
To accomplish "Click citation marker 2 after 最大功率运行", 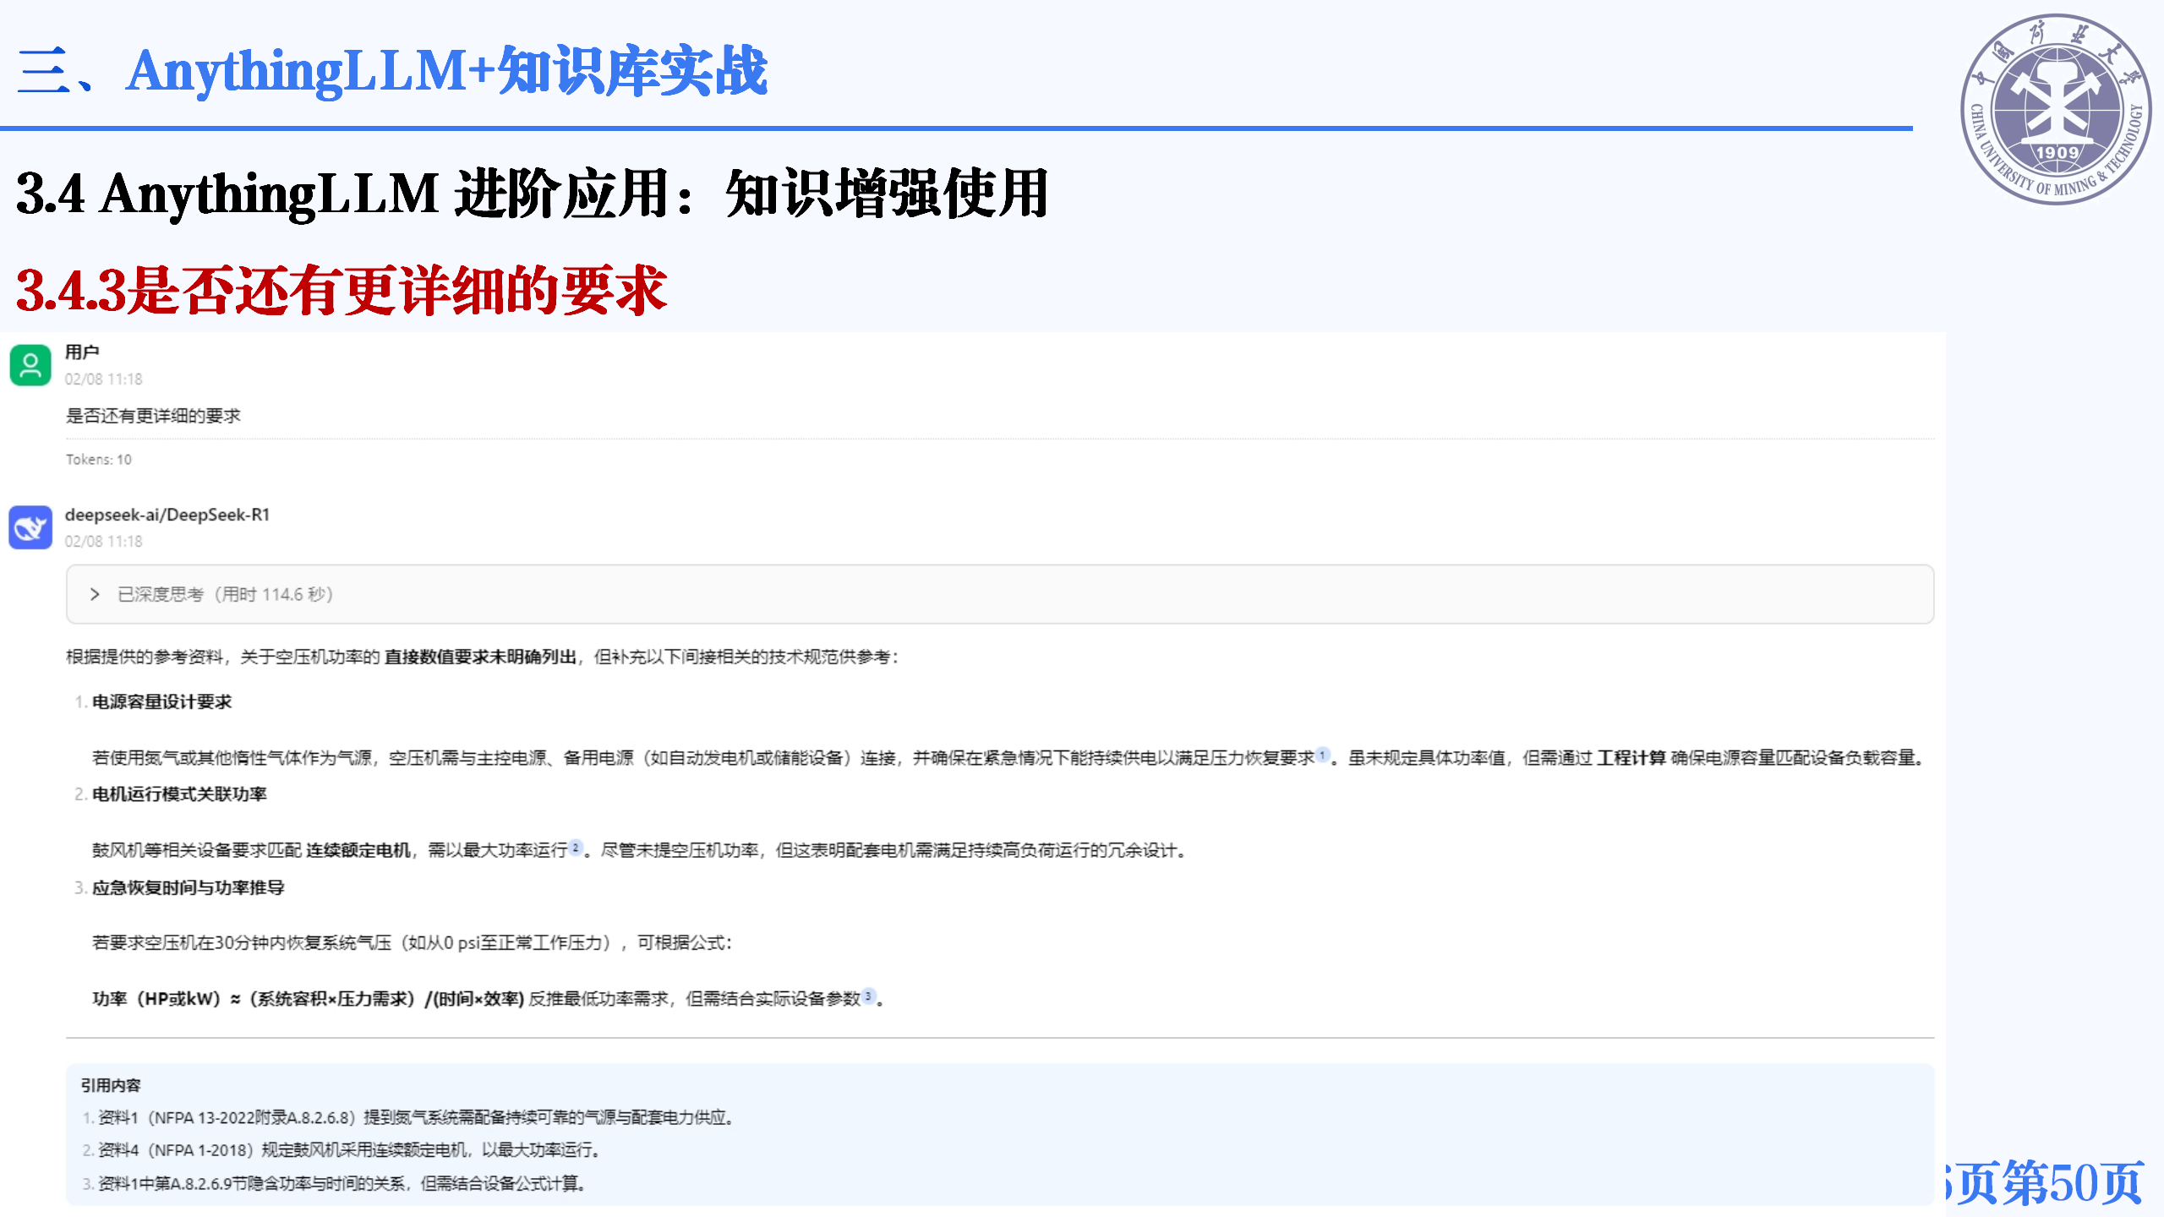I will pyautogui.click(x=576, y=847).
